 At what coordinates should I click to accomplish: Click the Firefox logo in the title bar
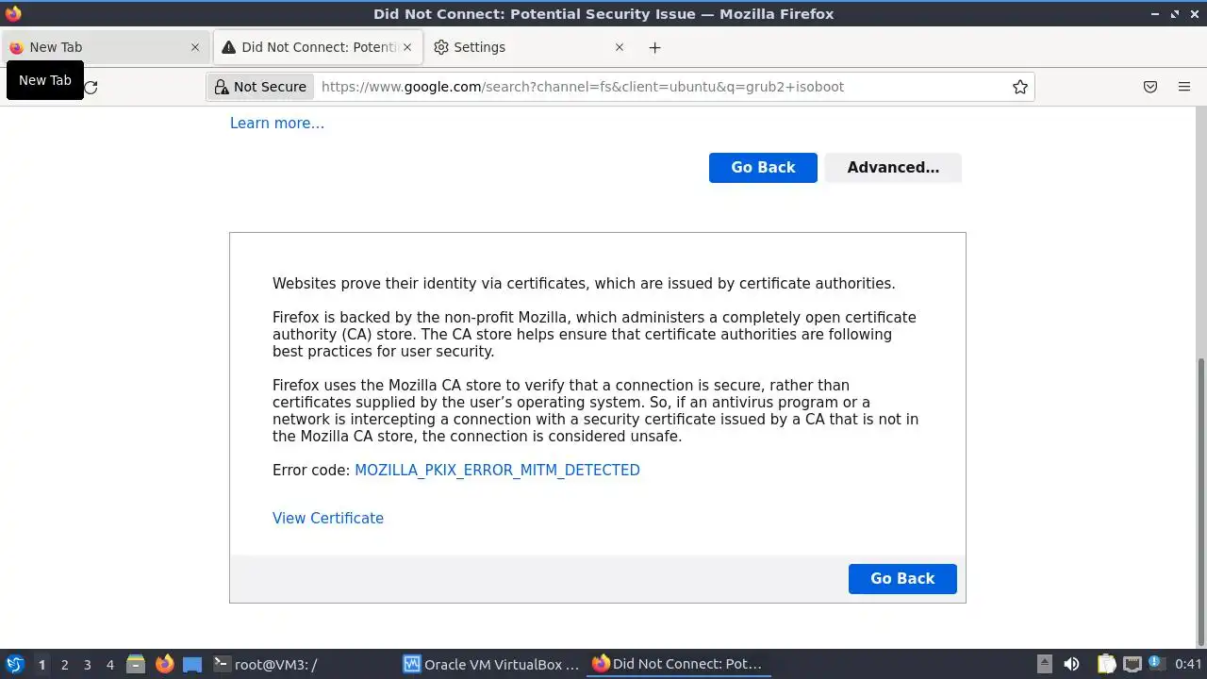[x=13, y=13]
